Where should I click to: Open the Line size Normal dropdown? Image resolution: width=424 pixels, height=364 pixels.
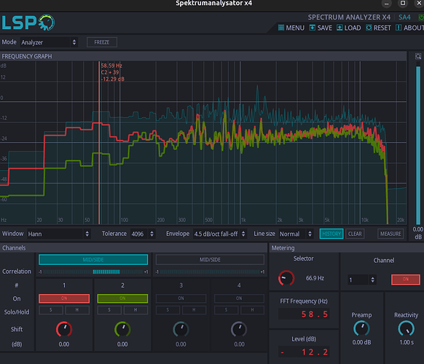[296, 234]
